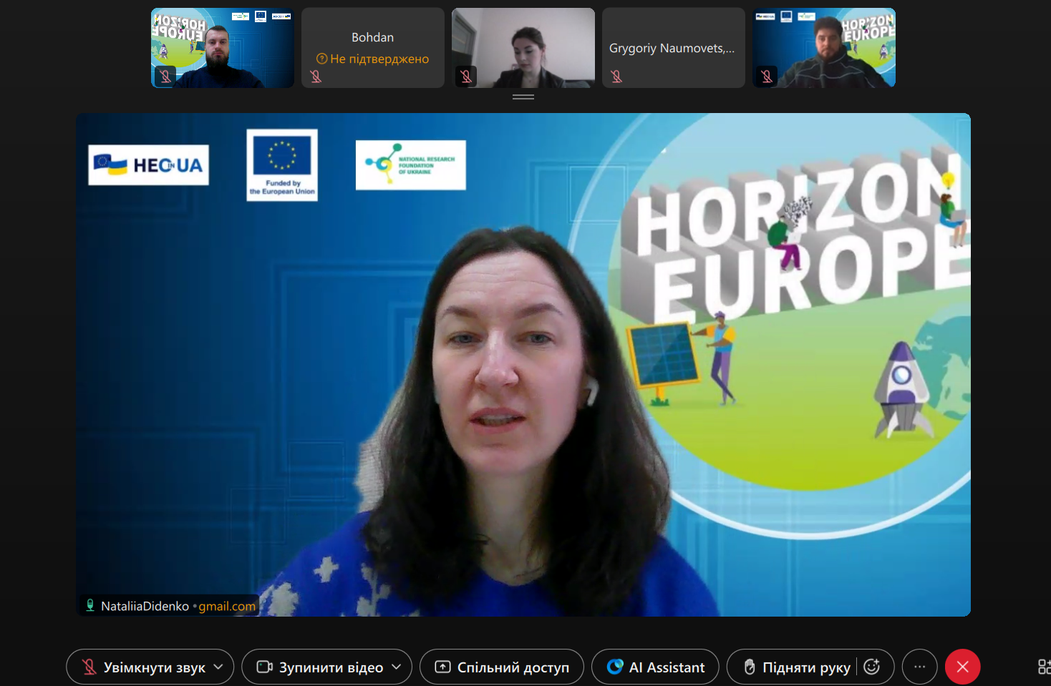The height and width of the screenshot is (686, 1051).
Task: Select the Grygoriy Naumovets participant tile
Action: coord(673,48)
